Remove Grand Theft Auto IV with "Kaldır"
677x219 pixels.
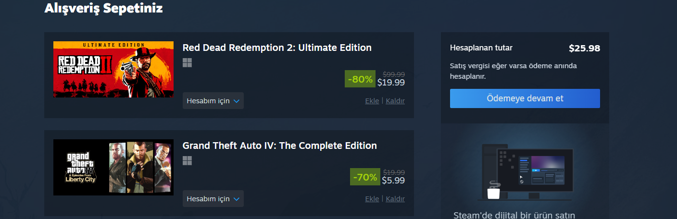point(395,199)
